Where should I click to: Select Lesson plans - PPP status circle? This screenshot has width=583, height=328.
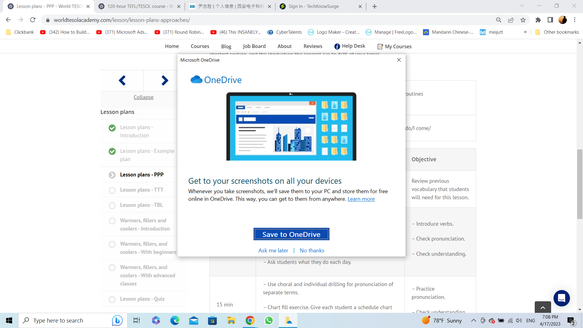click(x=112, y=175)
